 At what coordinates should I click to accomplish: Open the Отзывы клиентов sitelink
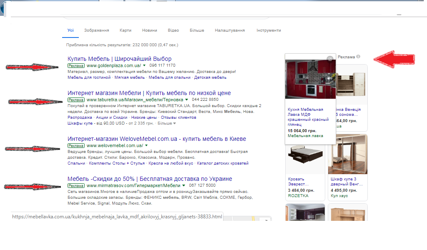coord(178,117)
